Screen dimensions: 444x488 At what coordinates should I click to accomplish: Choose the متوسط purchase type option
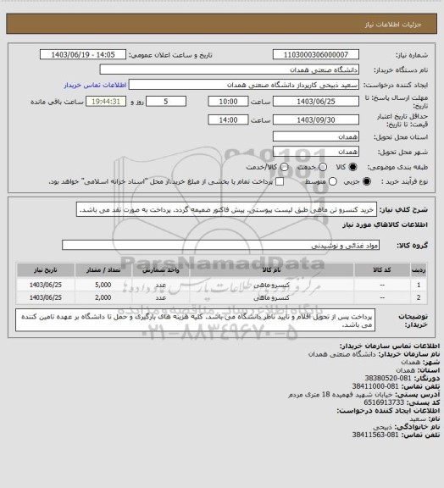(x=333, y=181)
